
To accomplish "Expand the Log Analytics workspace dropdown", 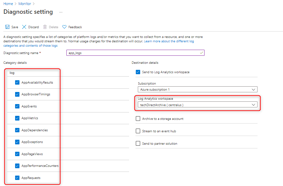I will pos(197,105).
